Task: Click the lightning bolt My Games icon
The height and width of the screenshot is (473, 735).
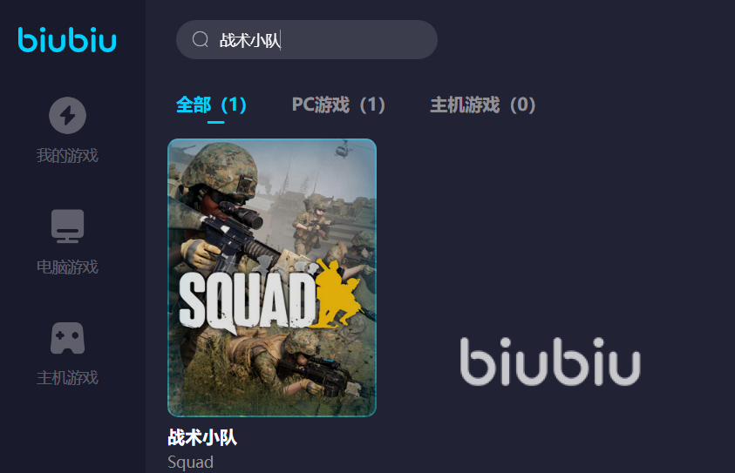Action: tap(67, 115)
